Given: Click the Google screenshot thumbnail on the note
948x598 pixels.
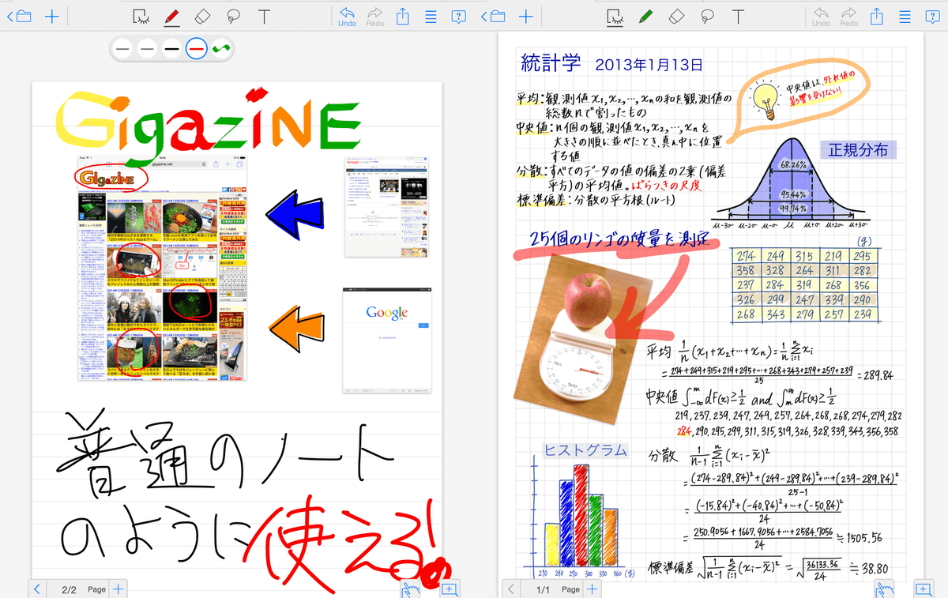Looking at the screenshot, I should click(387, 340).
